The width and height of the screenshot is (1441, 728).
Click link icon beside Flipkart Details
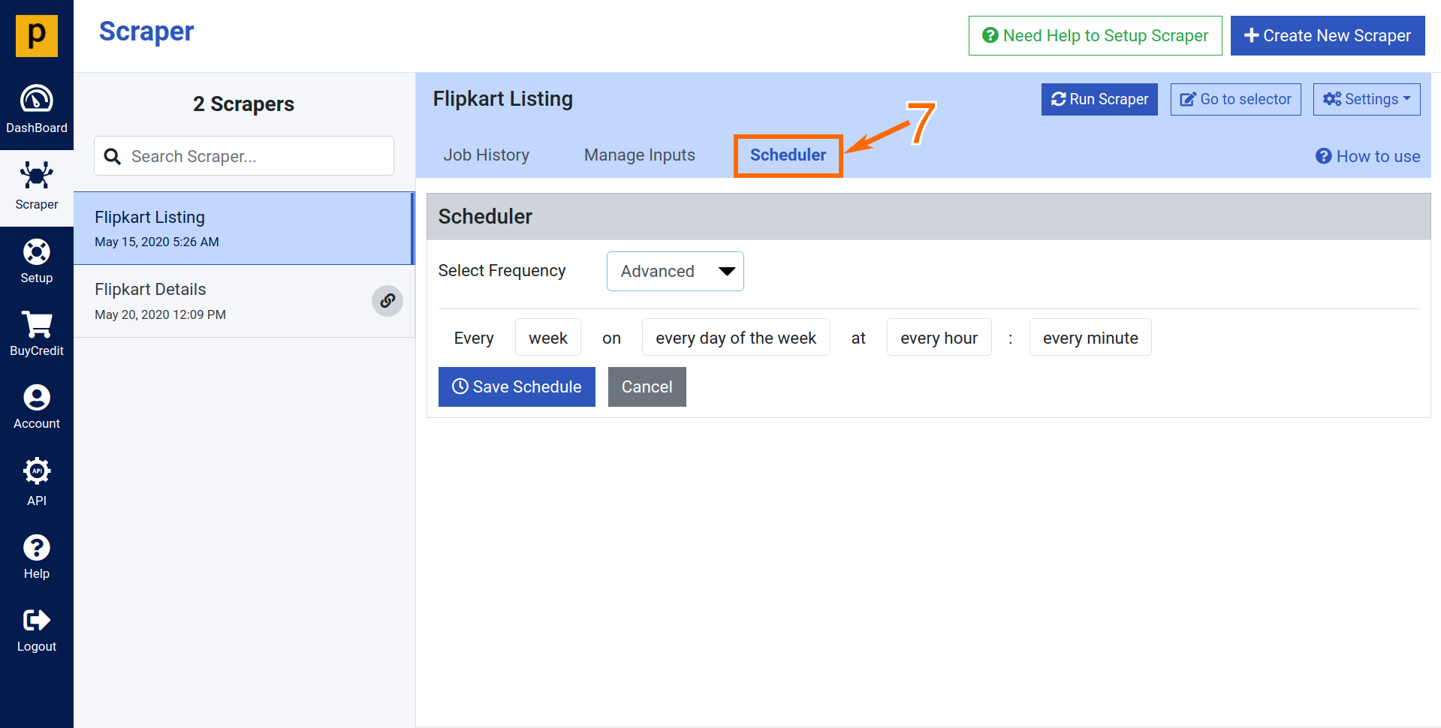tap(387, 301)
